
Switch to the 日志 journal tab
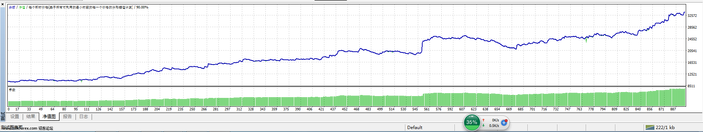84,117
